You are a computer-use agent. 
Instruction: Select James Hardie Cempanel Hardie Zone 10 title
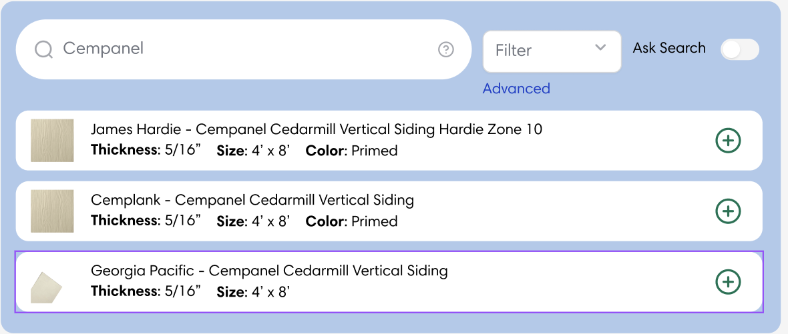[x=317, y=129]
